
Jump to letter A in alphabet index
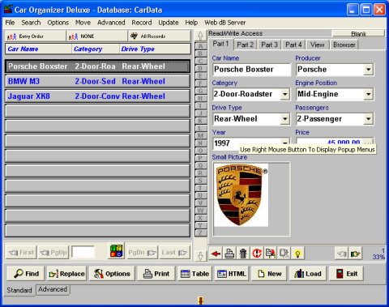(x=200, y=46)
